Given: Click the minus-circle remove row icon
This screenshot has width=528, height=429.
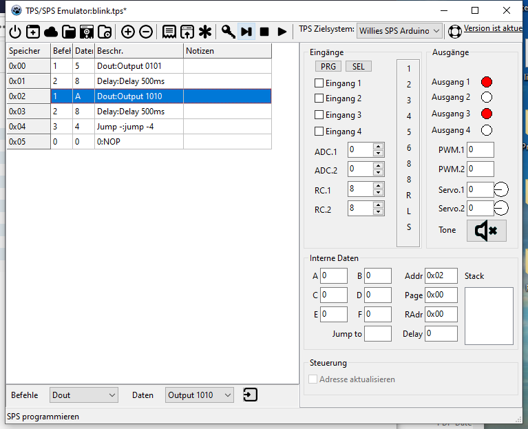Looking at the screenshot, I should coord(146,32).
